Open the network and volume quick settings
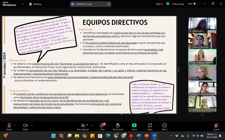 tap(197, 136)
